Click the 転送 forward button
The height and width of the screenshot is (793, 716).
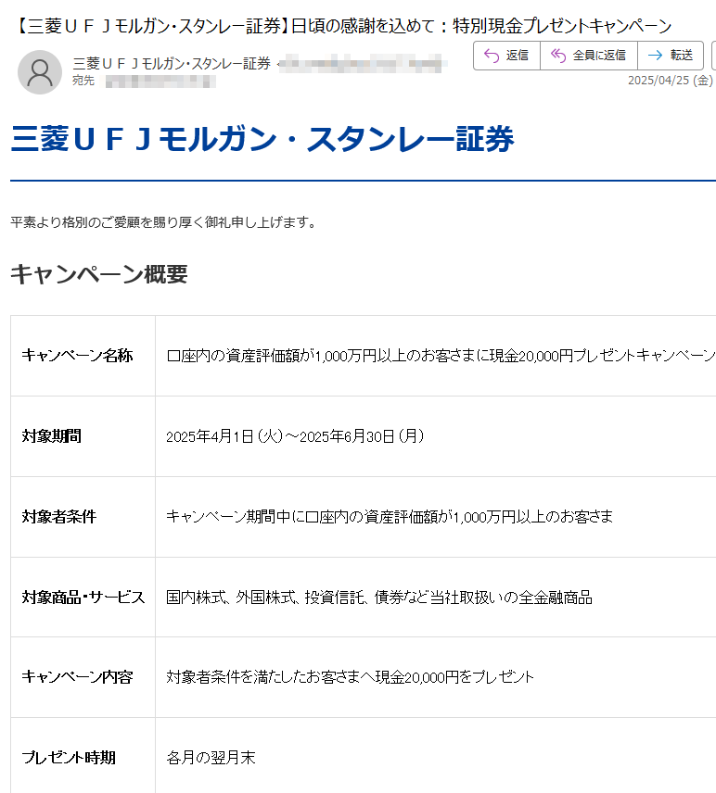tap(671, 56)
